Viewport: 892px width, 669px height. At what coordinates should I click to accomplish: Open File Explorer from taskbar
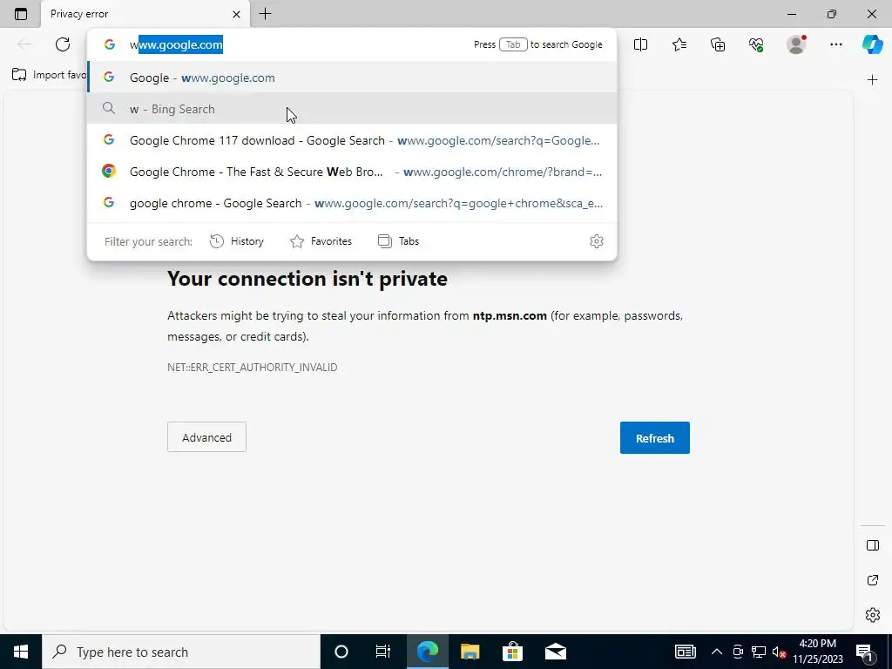(x=470, y=652)
